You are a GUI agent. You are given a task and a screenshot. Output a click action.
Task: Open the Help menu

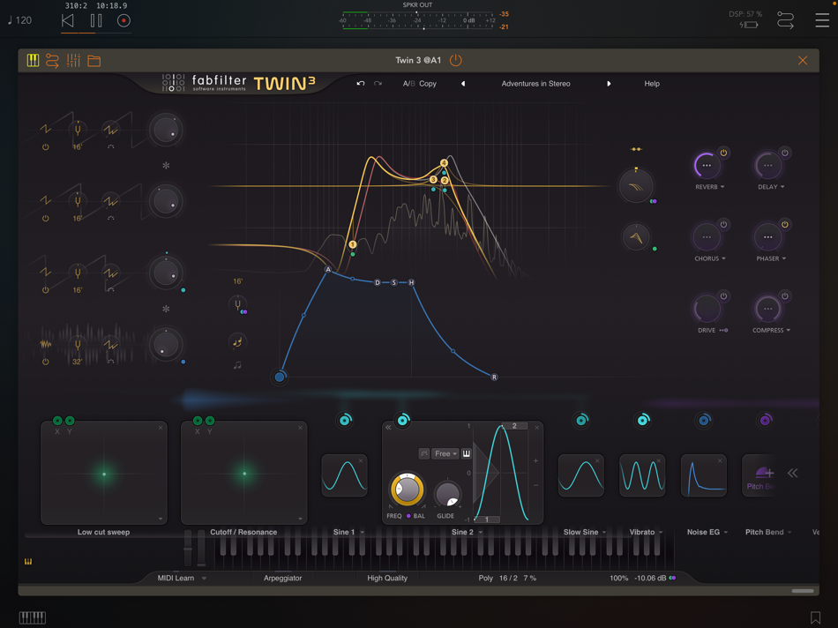[x=652, y=83]
